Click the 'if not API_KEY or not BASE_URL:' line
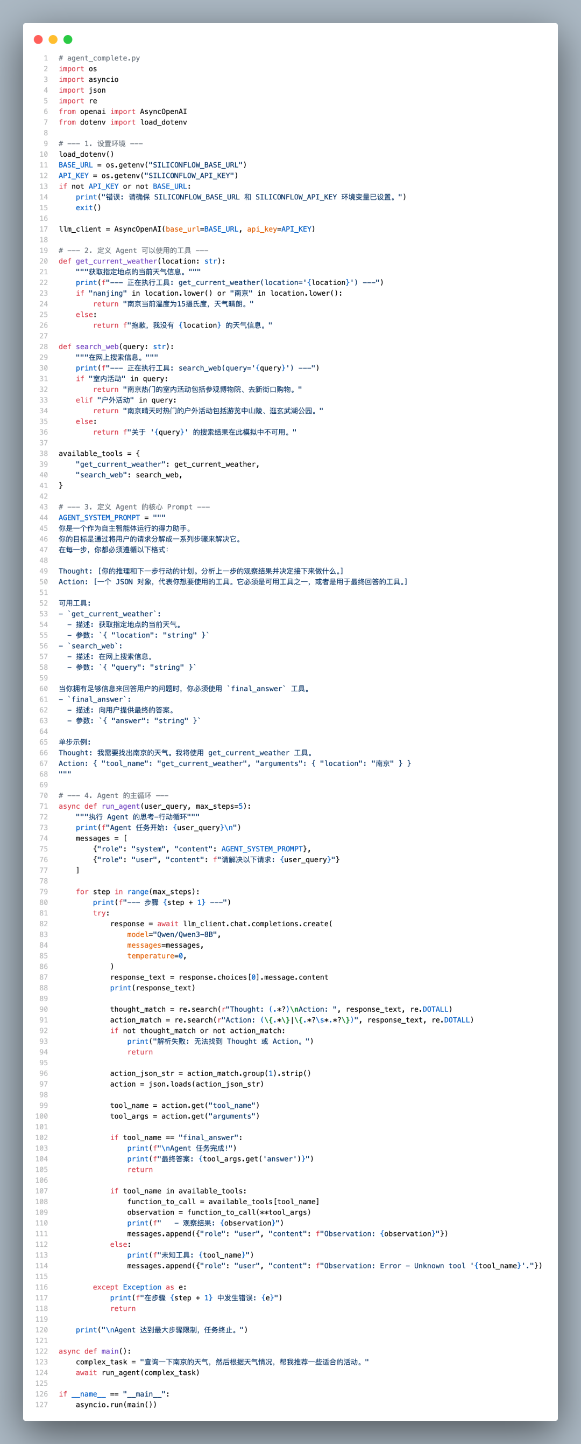This screenshot has height=1444, width=581. tap(125, 186)
